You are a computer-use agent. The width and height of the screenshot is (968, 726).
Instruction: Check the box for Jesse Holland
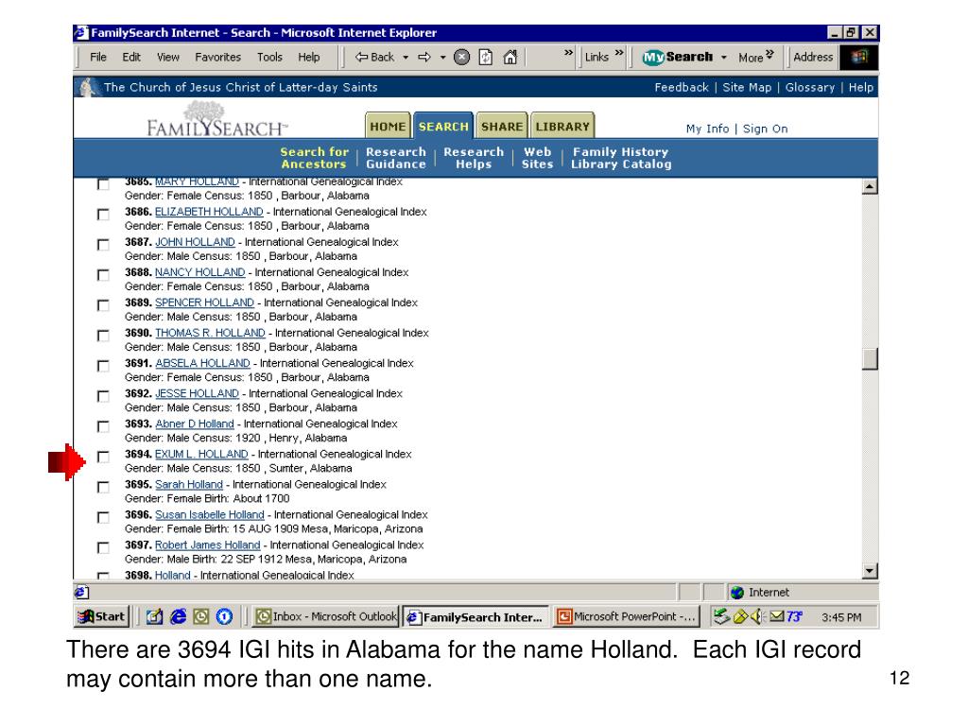pos(103,396)
